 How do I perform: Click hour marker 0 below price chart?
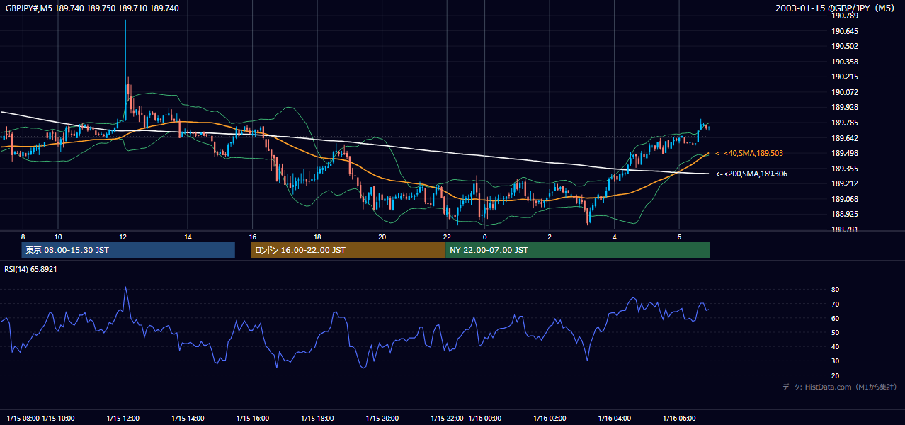[485, 237]
